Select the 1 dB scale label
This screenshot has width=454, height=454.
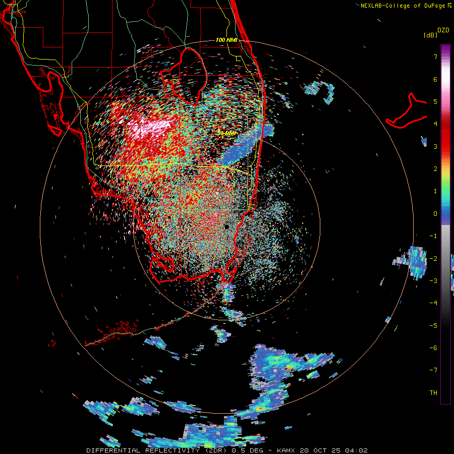pos(435,191)
